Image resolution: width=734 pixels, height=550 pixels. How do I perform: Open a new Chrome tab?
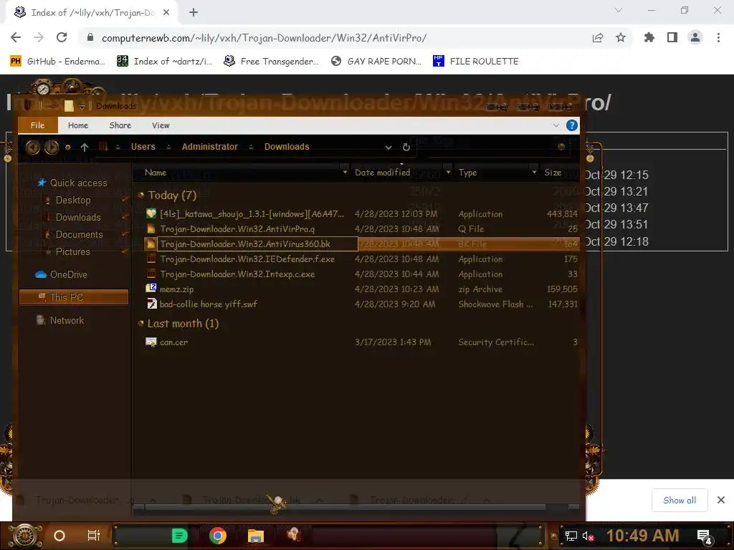coord(194,13)
